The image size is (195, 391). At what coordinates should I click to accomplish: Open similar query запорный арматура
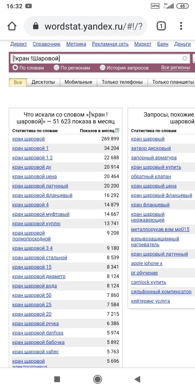(x=154, y=158)
